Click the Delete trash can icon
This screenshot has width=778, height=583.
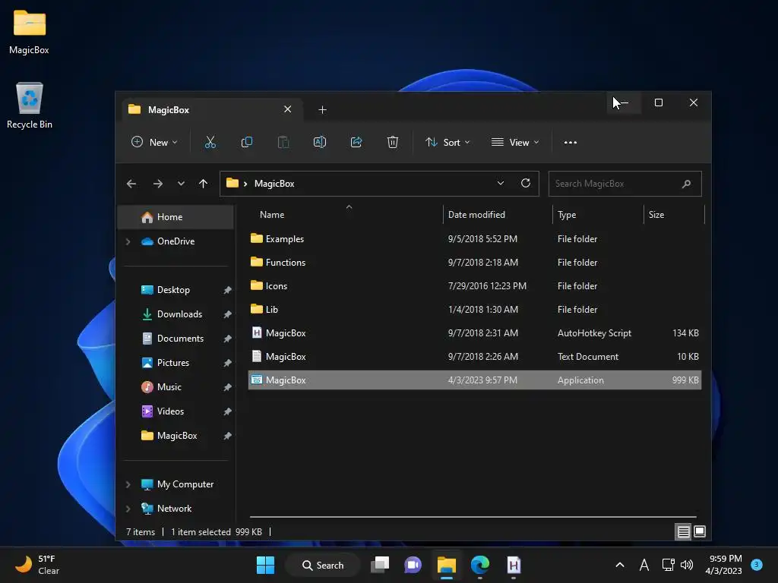tap(393, 142)
